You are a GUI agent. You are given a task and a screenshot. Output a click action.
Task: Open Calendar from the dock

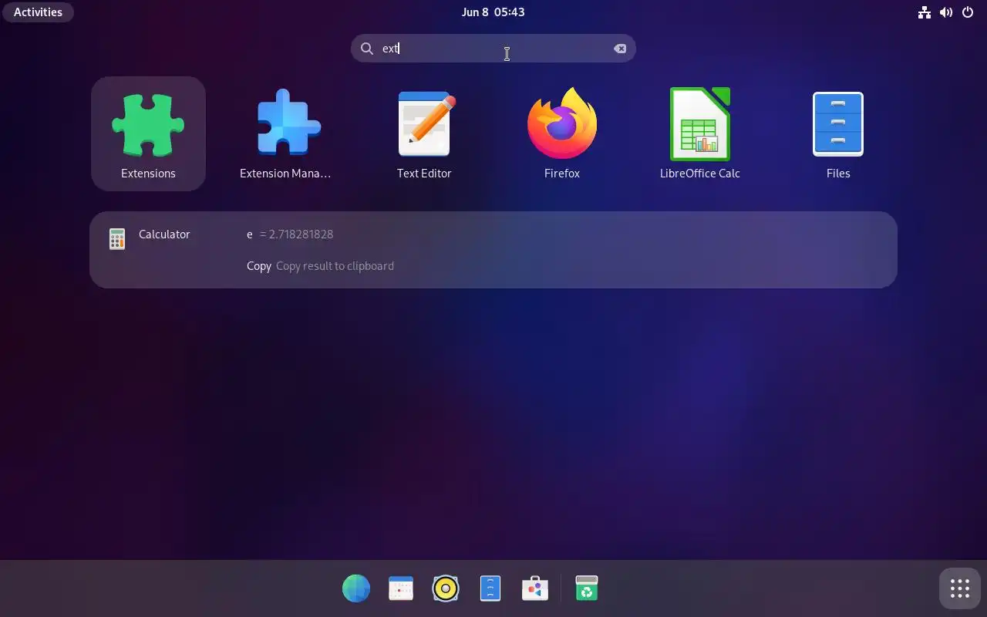coord(401,588)
